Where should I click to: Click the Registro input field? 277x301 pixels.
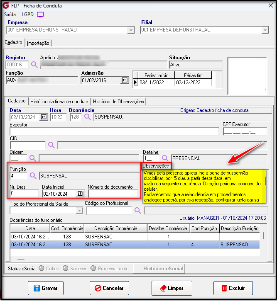[x=17, y=65]
